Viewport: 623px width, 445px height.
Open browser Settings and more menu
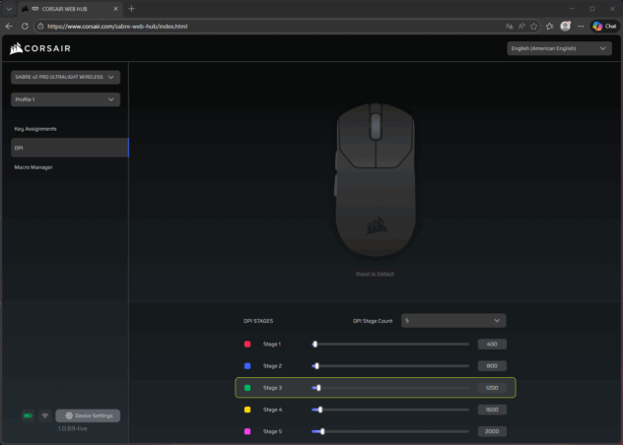pos(581,26)
